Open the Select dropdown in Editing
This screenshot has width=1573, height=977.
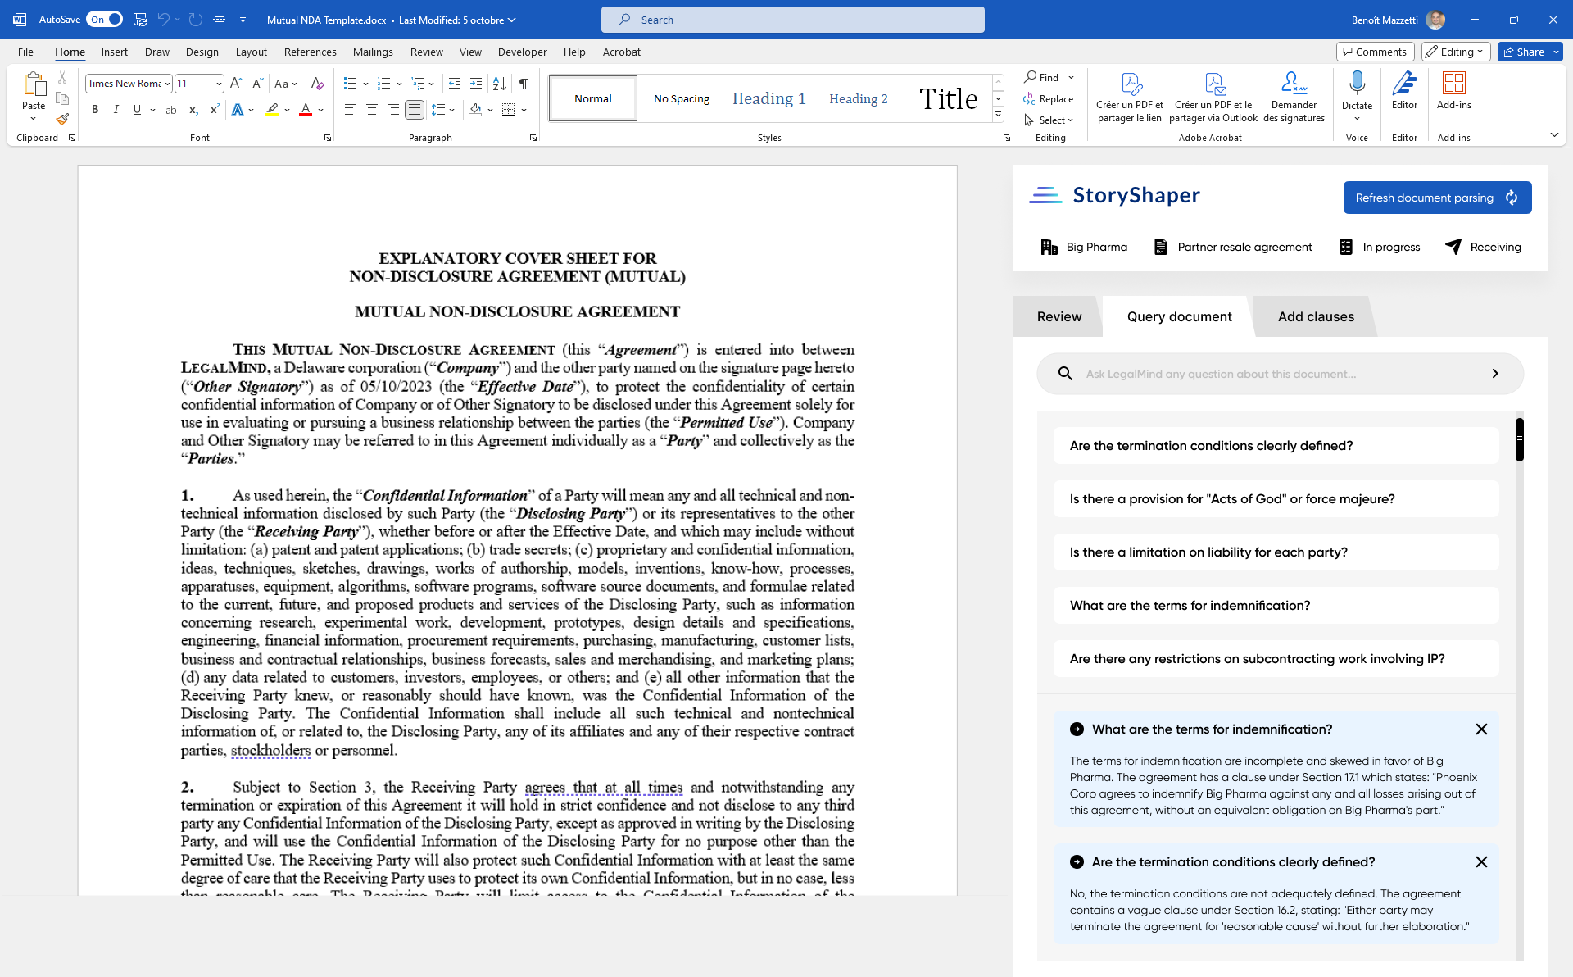click(1049, 120)
